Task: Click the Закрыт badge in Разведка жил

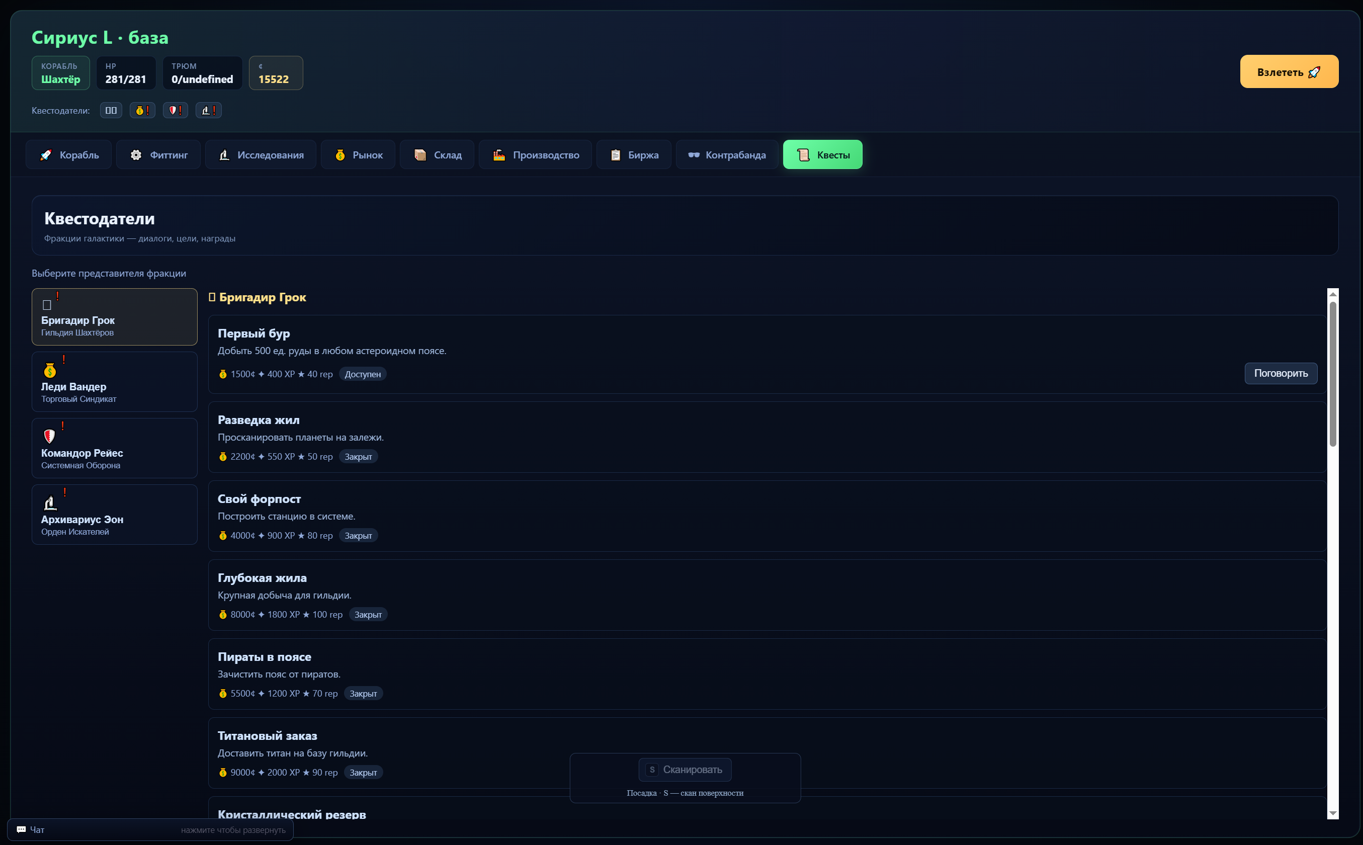Action: click(358, 457)
